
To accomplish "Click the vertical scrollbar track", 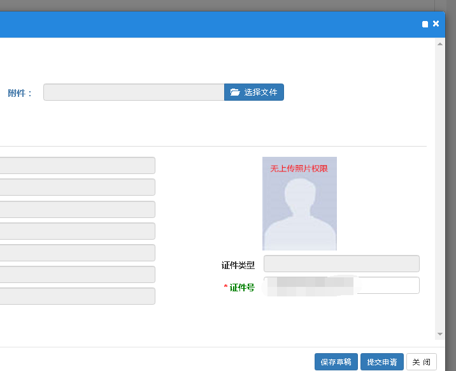I will pyautogui.click(x=439, y=191).
